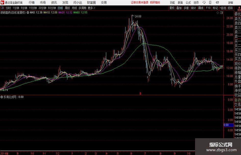Click the 多股 multi-stock button
241x155 pixels.
pyautogui.click(x=186, y=8)
